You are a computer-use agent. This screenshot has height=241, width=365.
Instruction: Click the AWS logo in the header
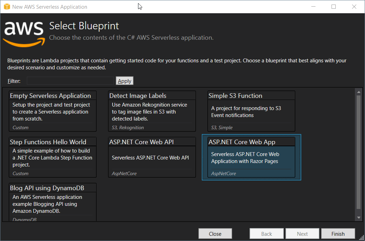[23, 33]
